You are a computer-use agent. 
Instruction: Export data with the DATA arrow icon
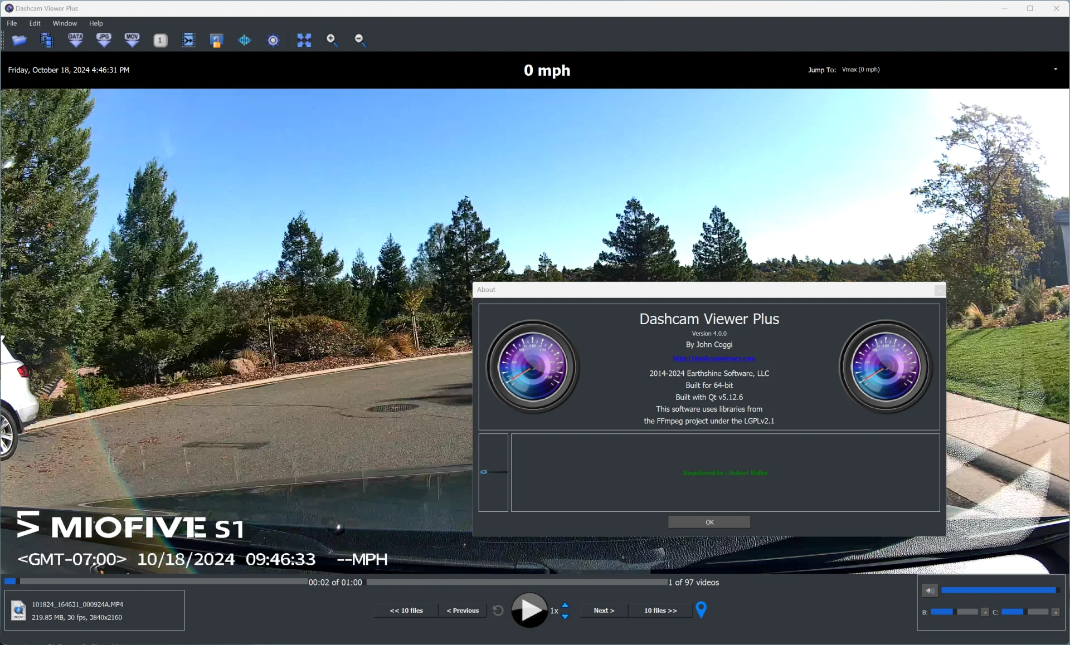click(x=76, y=40)
